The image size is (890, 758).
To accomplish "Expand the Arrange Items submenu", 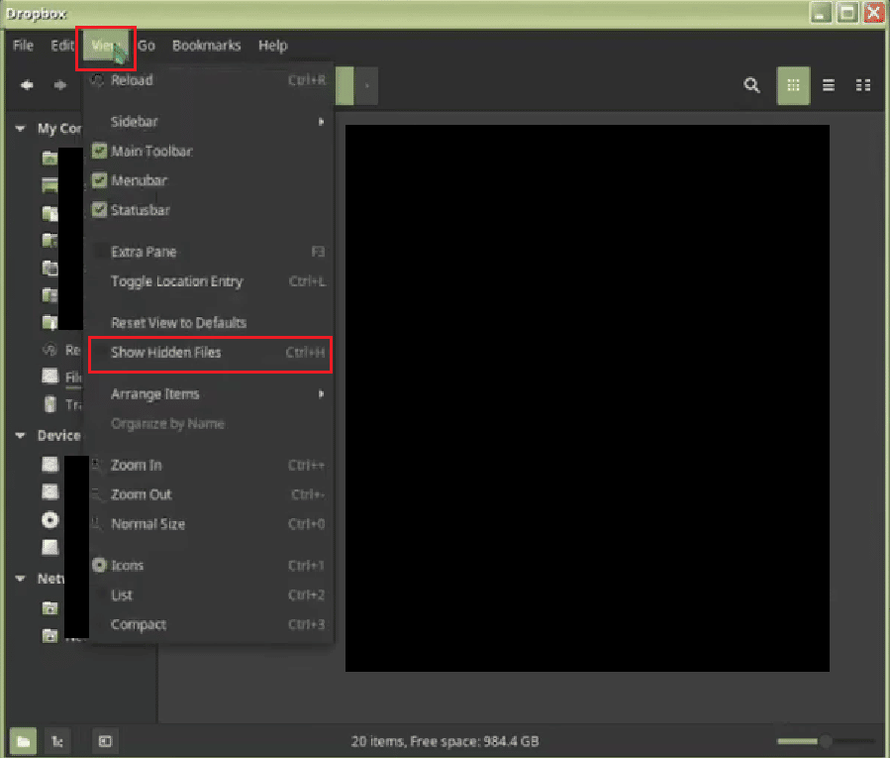I will pos(211,394).
